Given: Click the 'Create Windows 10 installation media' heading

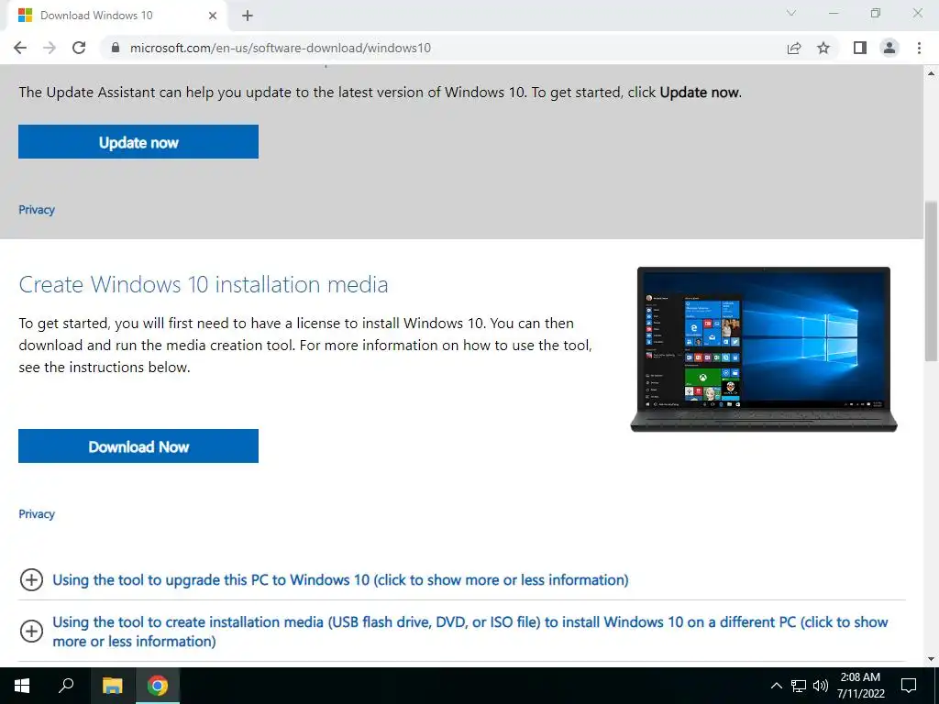Looking at the screenshot, I should 204,284.
